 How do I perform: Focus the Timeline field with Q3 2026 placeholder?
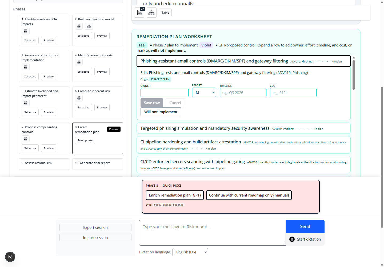click(243, 93)
